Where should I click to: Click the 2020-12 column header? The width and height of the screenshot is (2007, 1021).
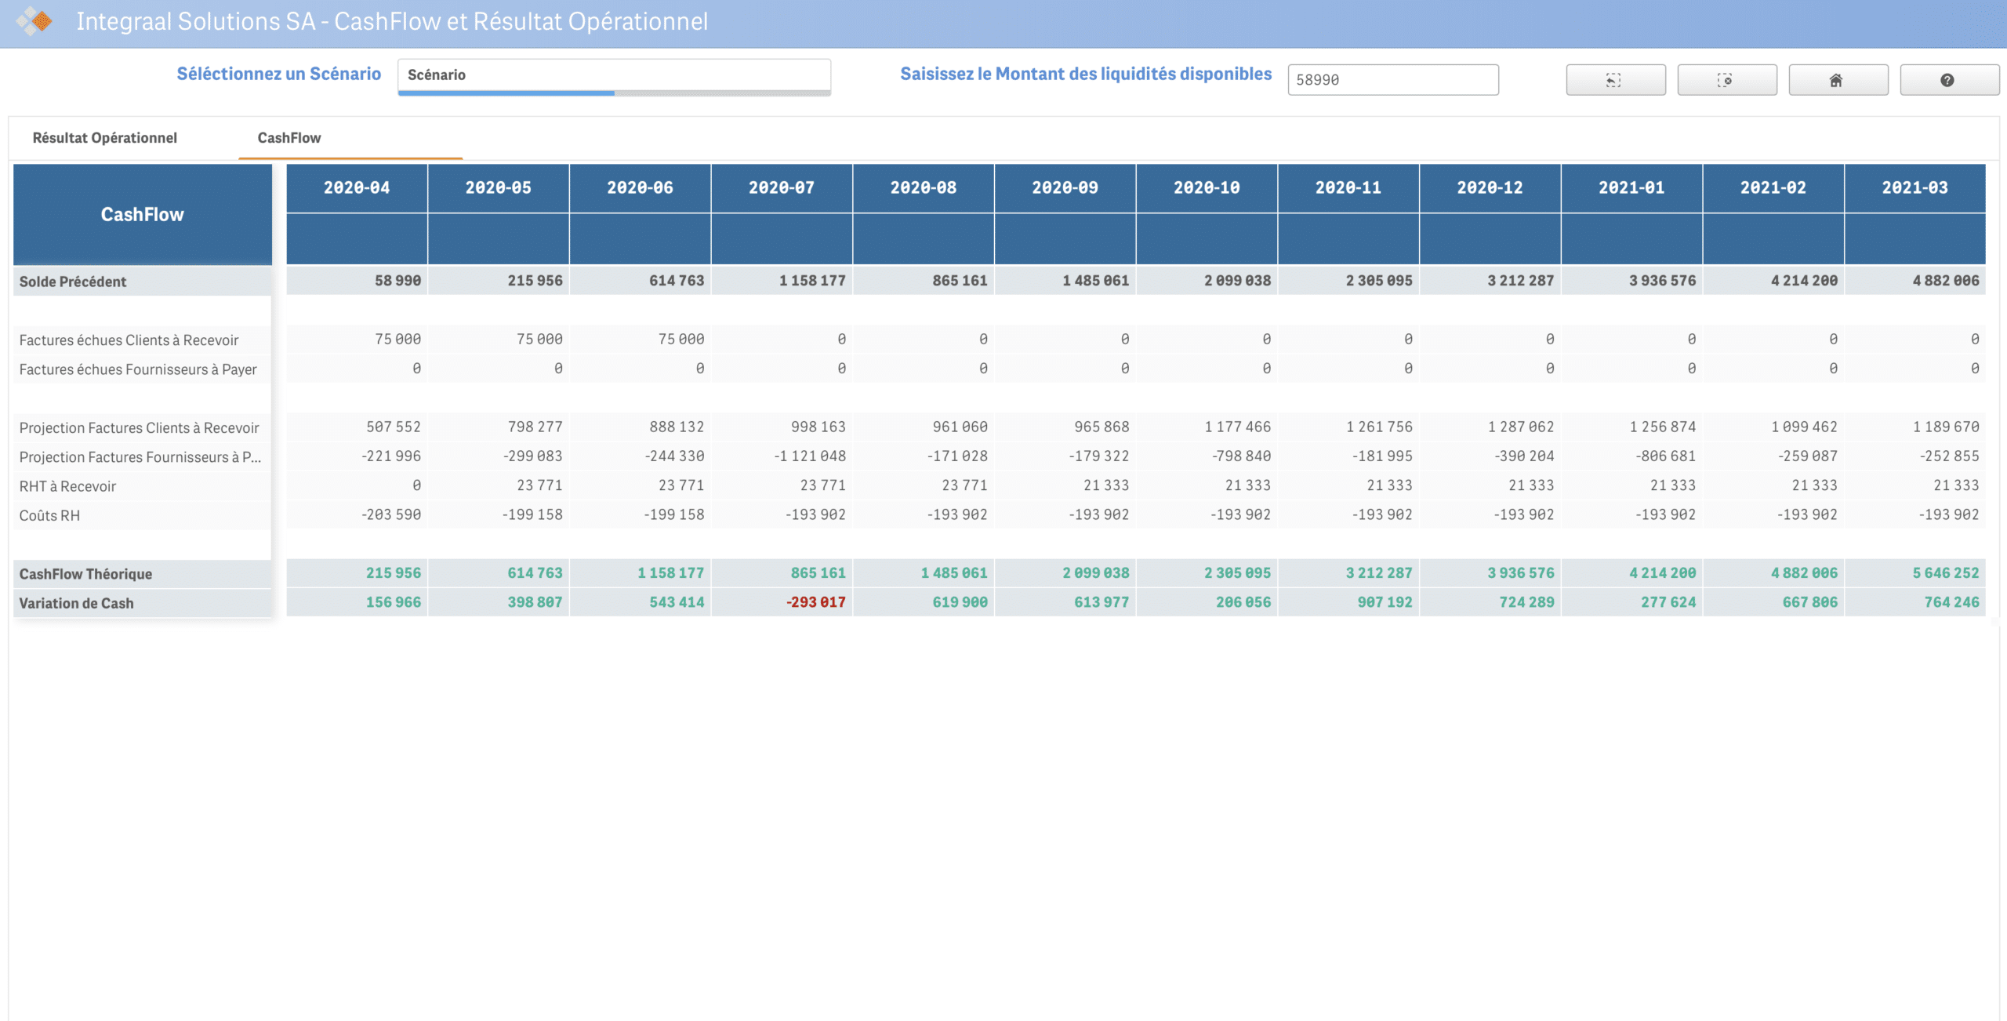pyautogui.click(x=1490, y=188)
